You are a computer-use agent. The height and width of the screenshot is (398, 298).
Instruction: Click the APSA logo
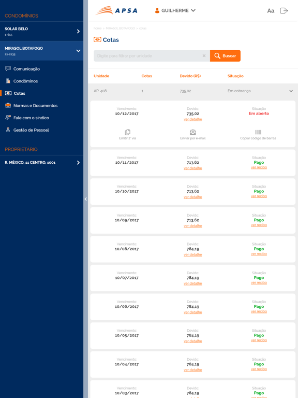[116, 10]
